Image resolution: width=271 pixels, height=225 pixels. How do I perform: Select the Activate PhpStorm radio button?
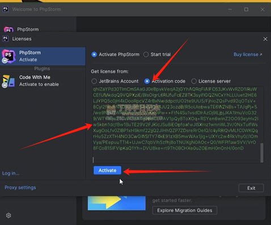[x=94, y=54]
